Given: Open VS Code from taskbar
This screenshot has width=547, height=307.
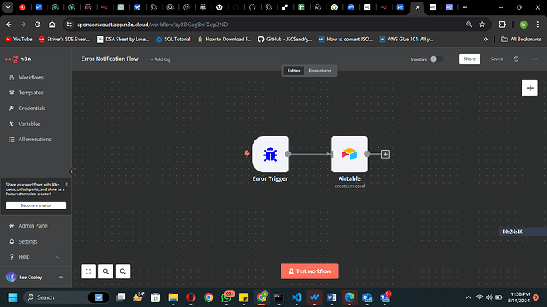Looking at the screenshot, I should click(x=296, y=297).
